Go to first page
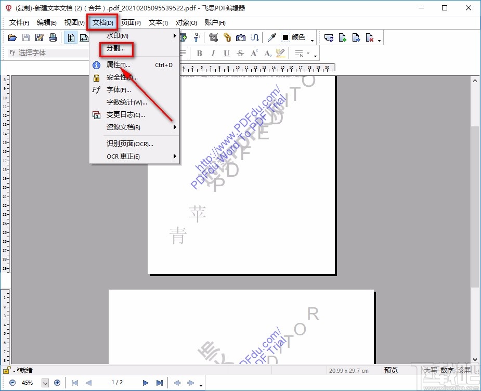The height and width of the screenshot is (391, 481). coord(74,383)
